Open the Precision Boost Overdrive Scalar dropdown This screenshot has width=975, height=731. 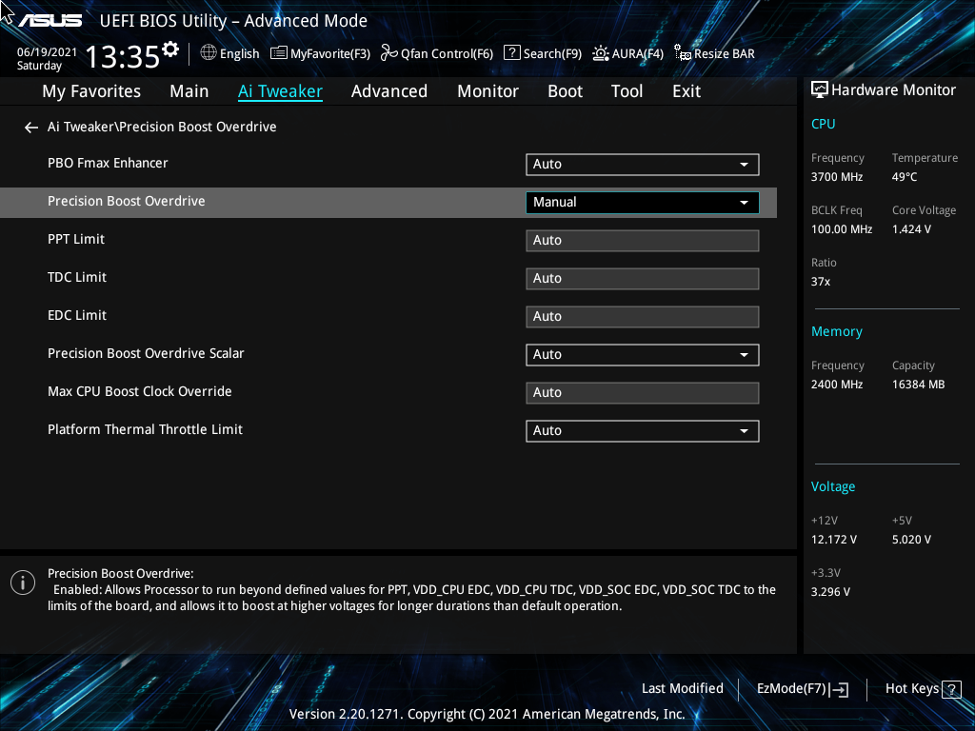click(x=642, y=354)
